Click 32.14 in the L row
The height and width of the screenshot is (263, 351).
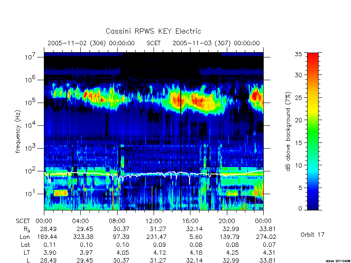pos(194,260)
